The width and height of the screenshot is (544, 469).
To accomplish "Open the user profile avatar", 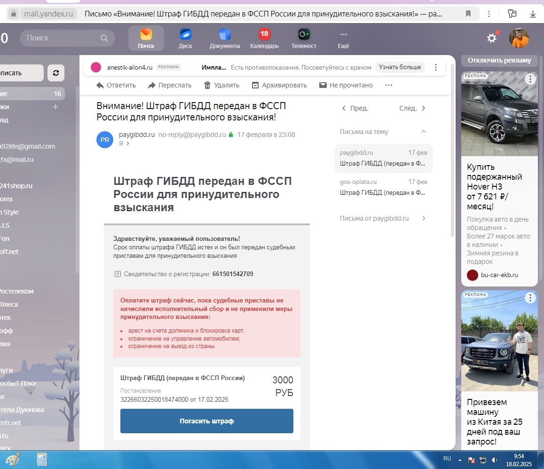I will coord(519,38).
